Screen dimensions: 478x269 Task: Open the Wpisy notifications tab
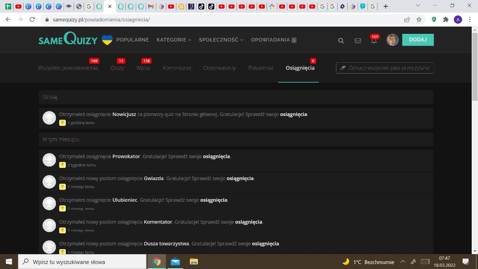(x=143, y=68)
